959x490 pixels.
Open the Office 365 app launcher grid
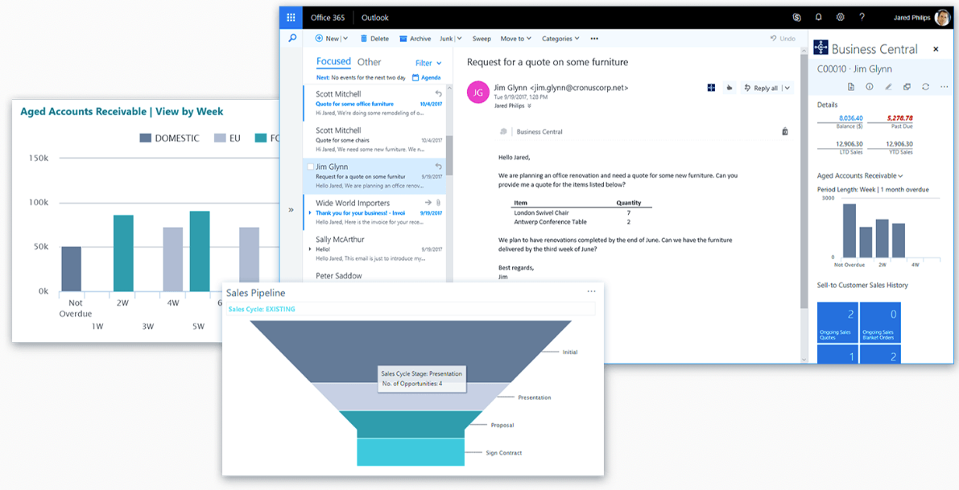tap(291, 17)
